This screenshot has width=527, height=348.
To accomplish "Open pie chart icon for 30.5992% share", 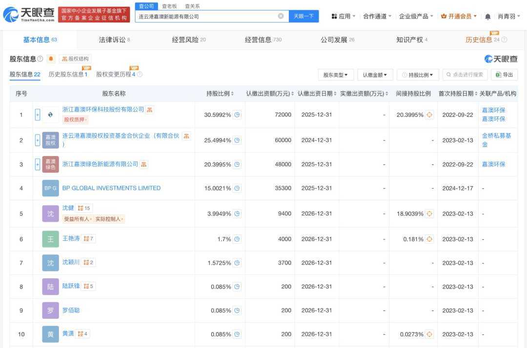I will [237, 115].
